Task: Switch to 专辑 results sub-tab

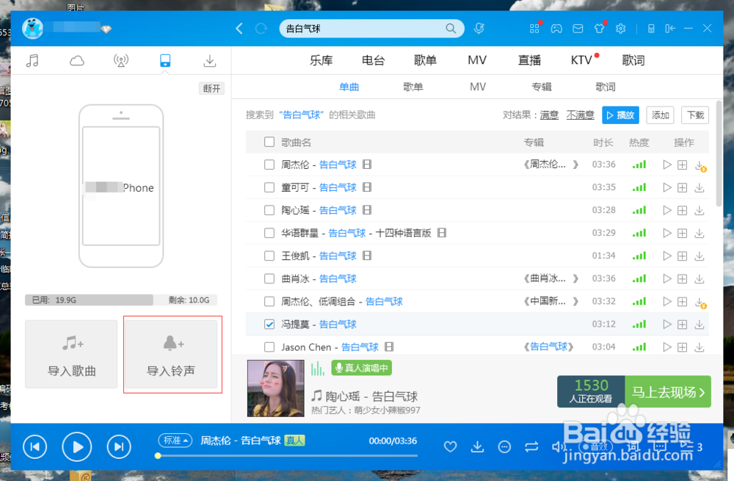Action: (x=542, y=87)
